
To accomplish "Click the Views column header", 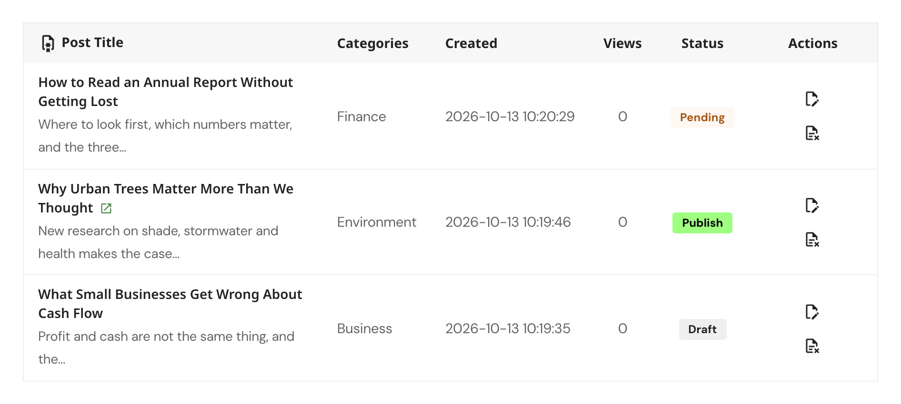I will pos(622,43).
